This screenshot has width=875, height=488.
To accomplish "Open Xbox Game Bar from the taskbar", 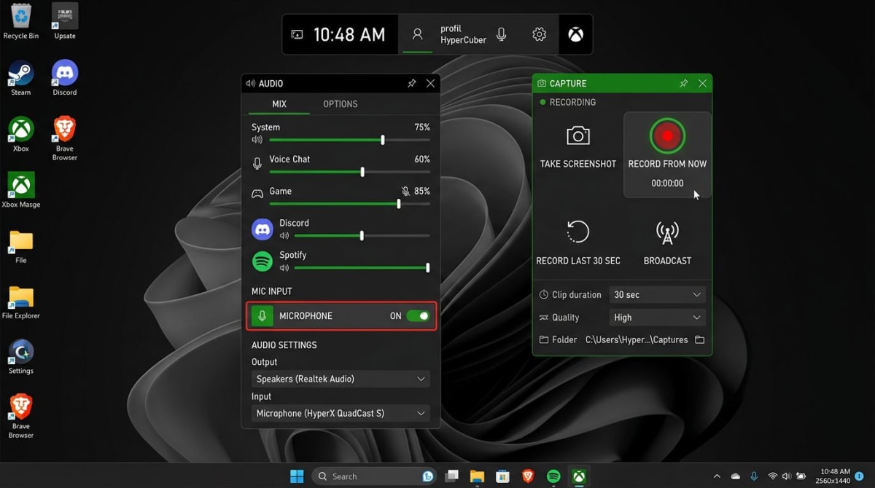I will (578, 476).
